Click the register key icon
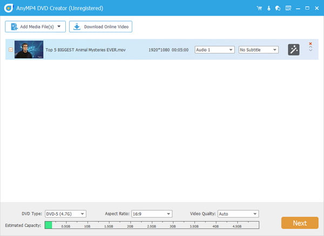Image resolution: width=324 pixels, height=236 pixels. pyautogui.click(x=269, y=8)
